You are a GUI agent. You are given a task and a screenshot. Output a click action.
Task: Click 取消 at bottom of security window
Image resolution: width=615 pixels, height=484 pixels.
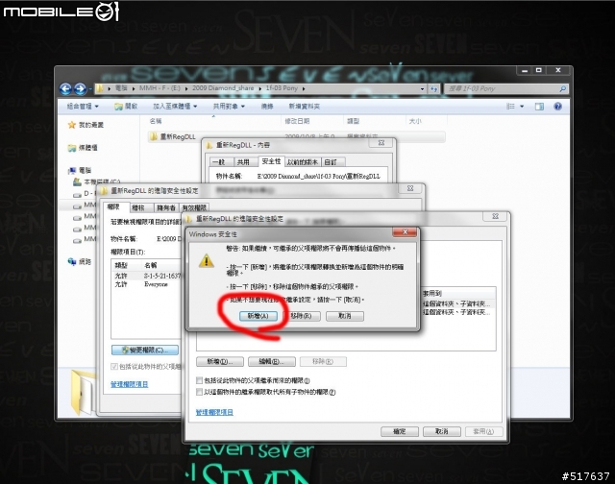[x=442, y=431]
